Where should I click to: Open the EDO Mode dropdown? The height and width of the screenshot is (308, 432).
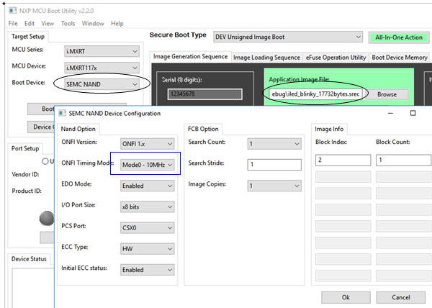pos(148,186)
